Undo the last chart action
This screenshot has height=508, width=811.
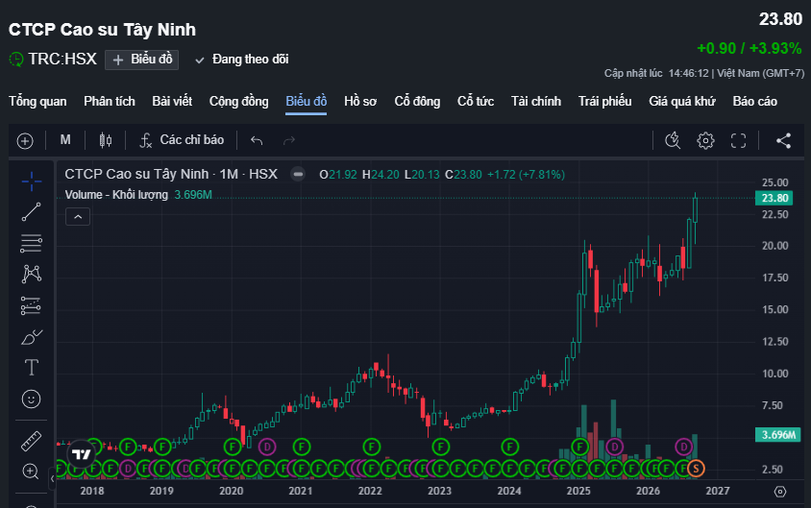(257, 140)
